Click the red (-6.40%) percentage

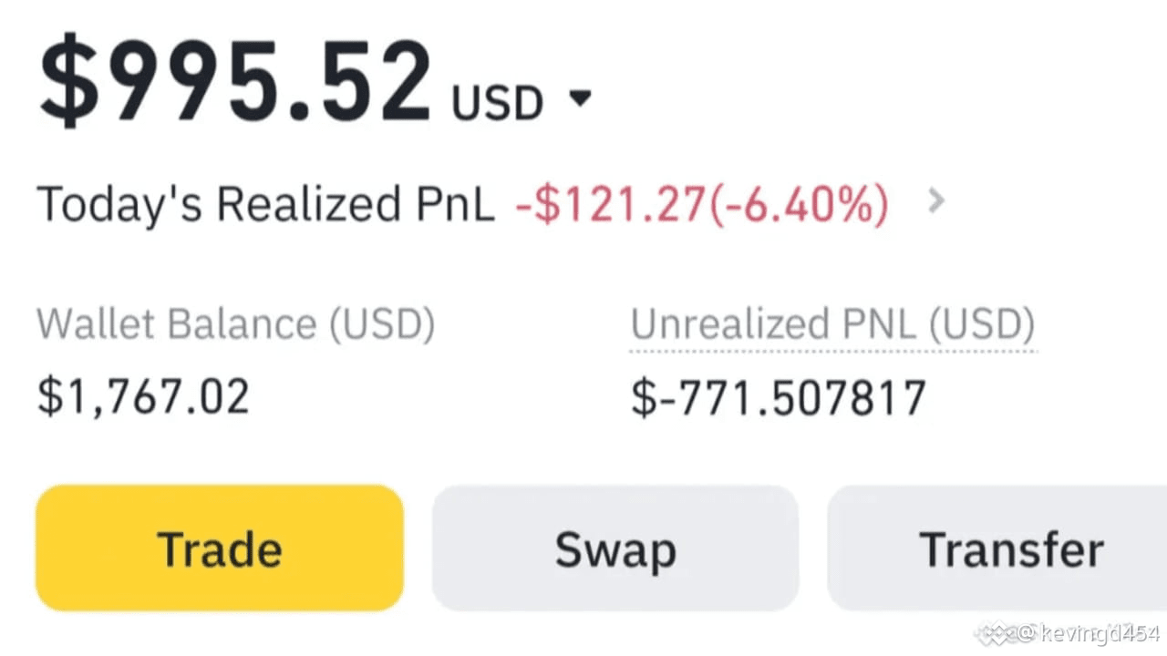[x=799, y=203]
